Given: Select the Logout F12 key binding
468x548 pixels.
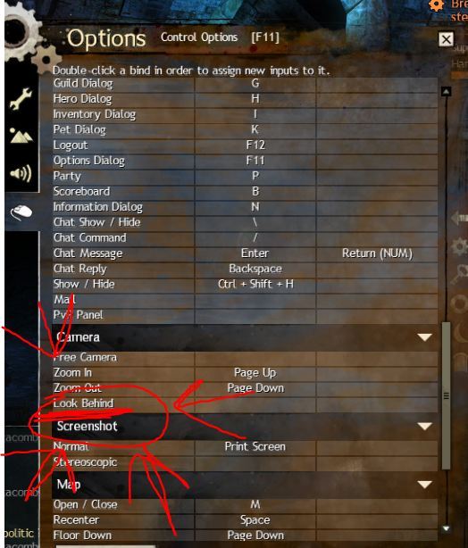Looking at the screenshot, I should [255, 145].
